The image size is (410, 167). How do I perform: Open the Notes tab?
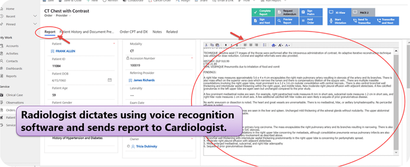point(157,32)
